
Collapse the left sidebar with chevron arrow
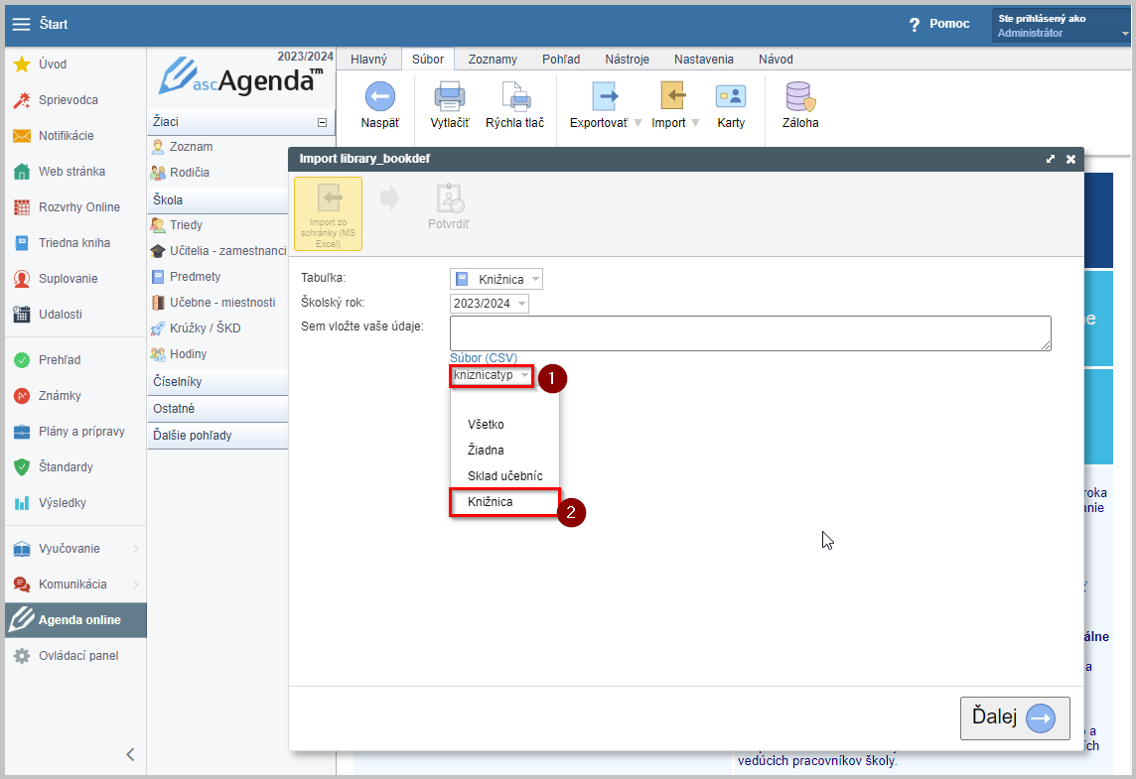(130, 754)
